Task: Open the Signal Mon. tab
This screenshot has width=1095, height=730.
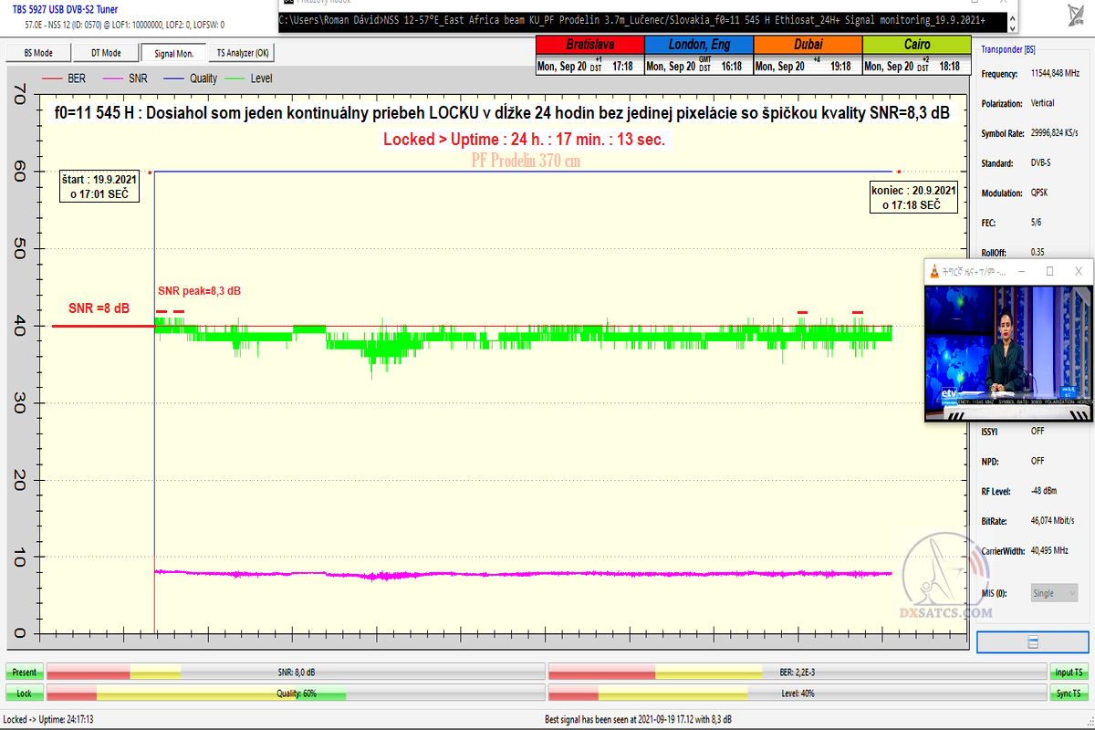Action: pos(174,53)
